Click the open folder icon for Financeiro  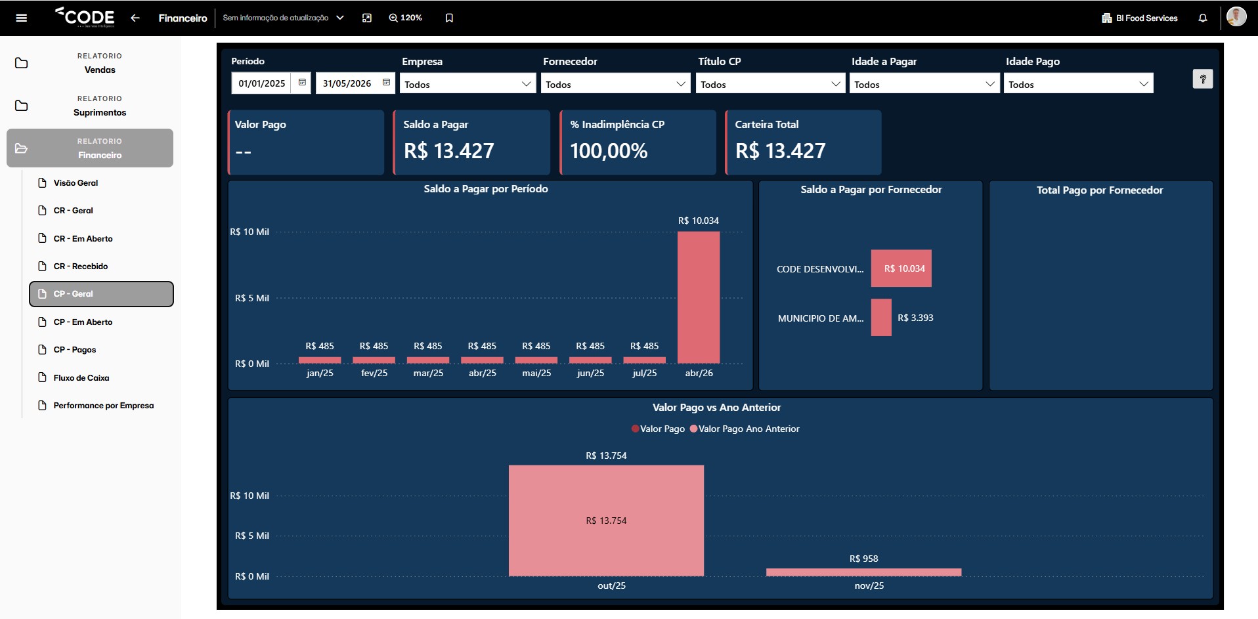pos(21,148)
